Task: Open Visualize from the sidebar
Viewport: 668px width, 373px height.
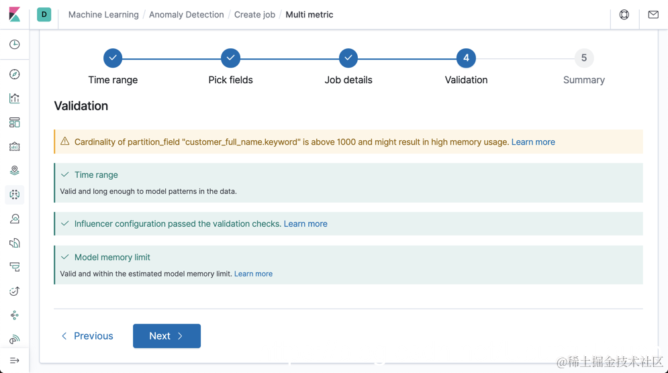Action: click(14, 99)
